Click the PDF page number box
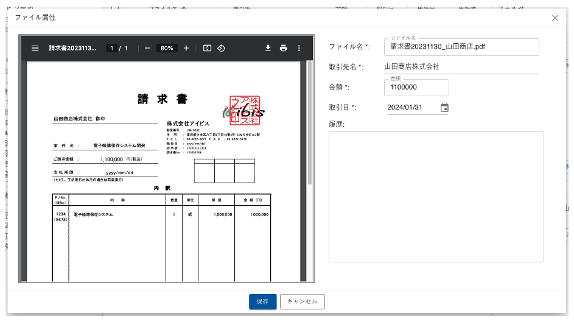This screenshot has width=574, height=322. tap(111, 48)
